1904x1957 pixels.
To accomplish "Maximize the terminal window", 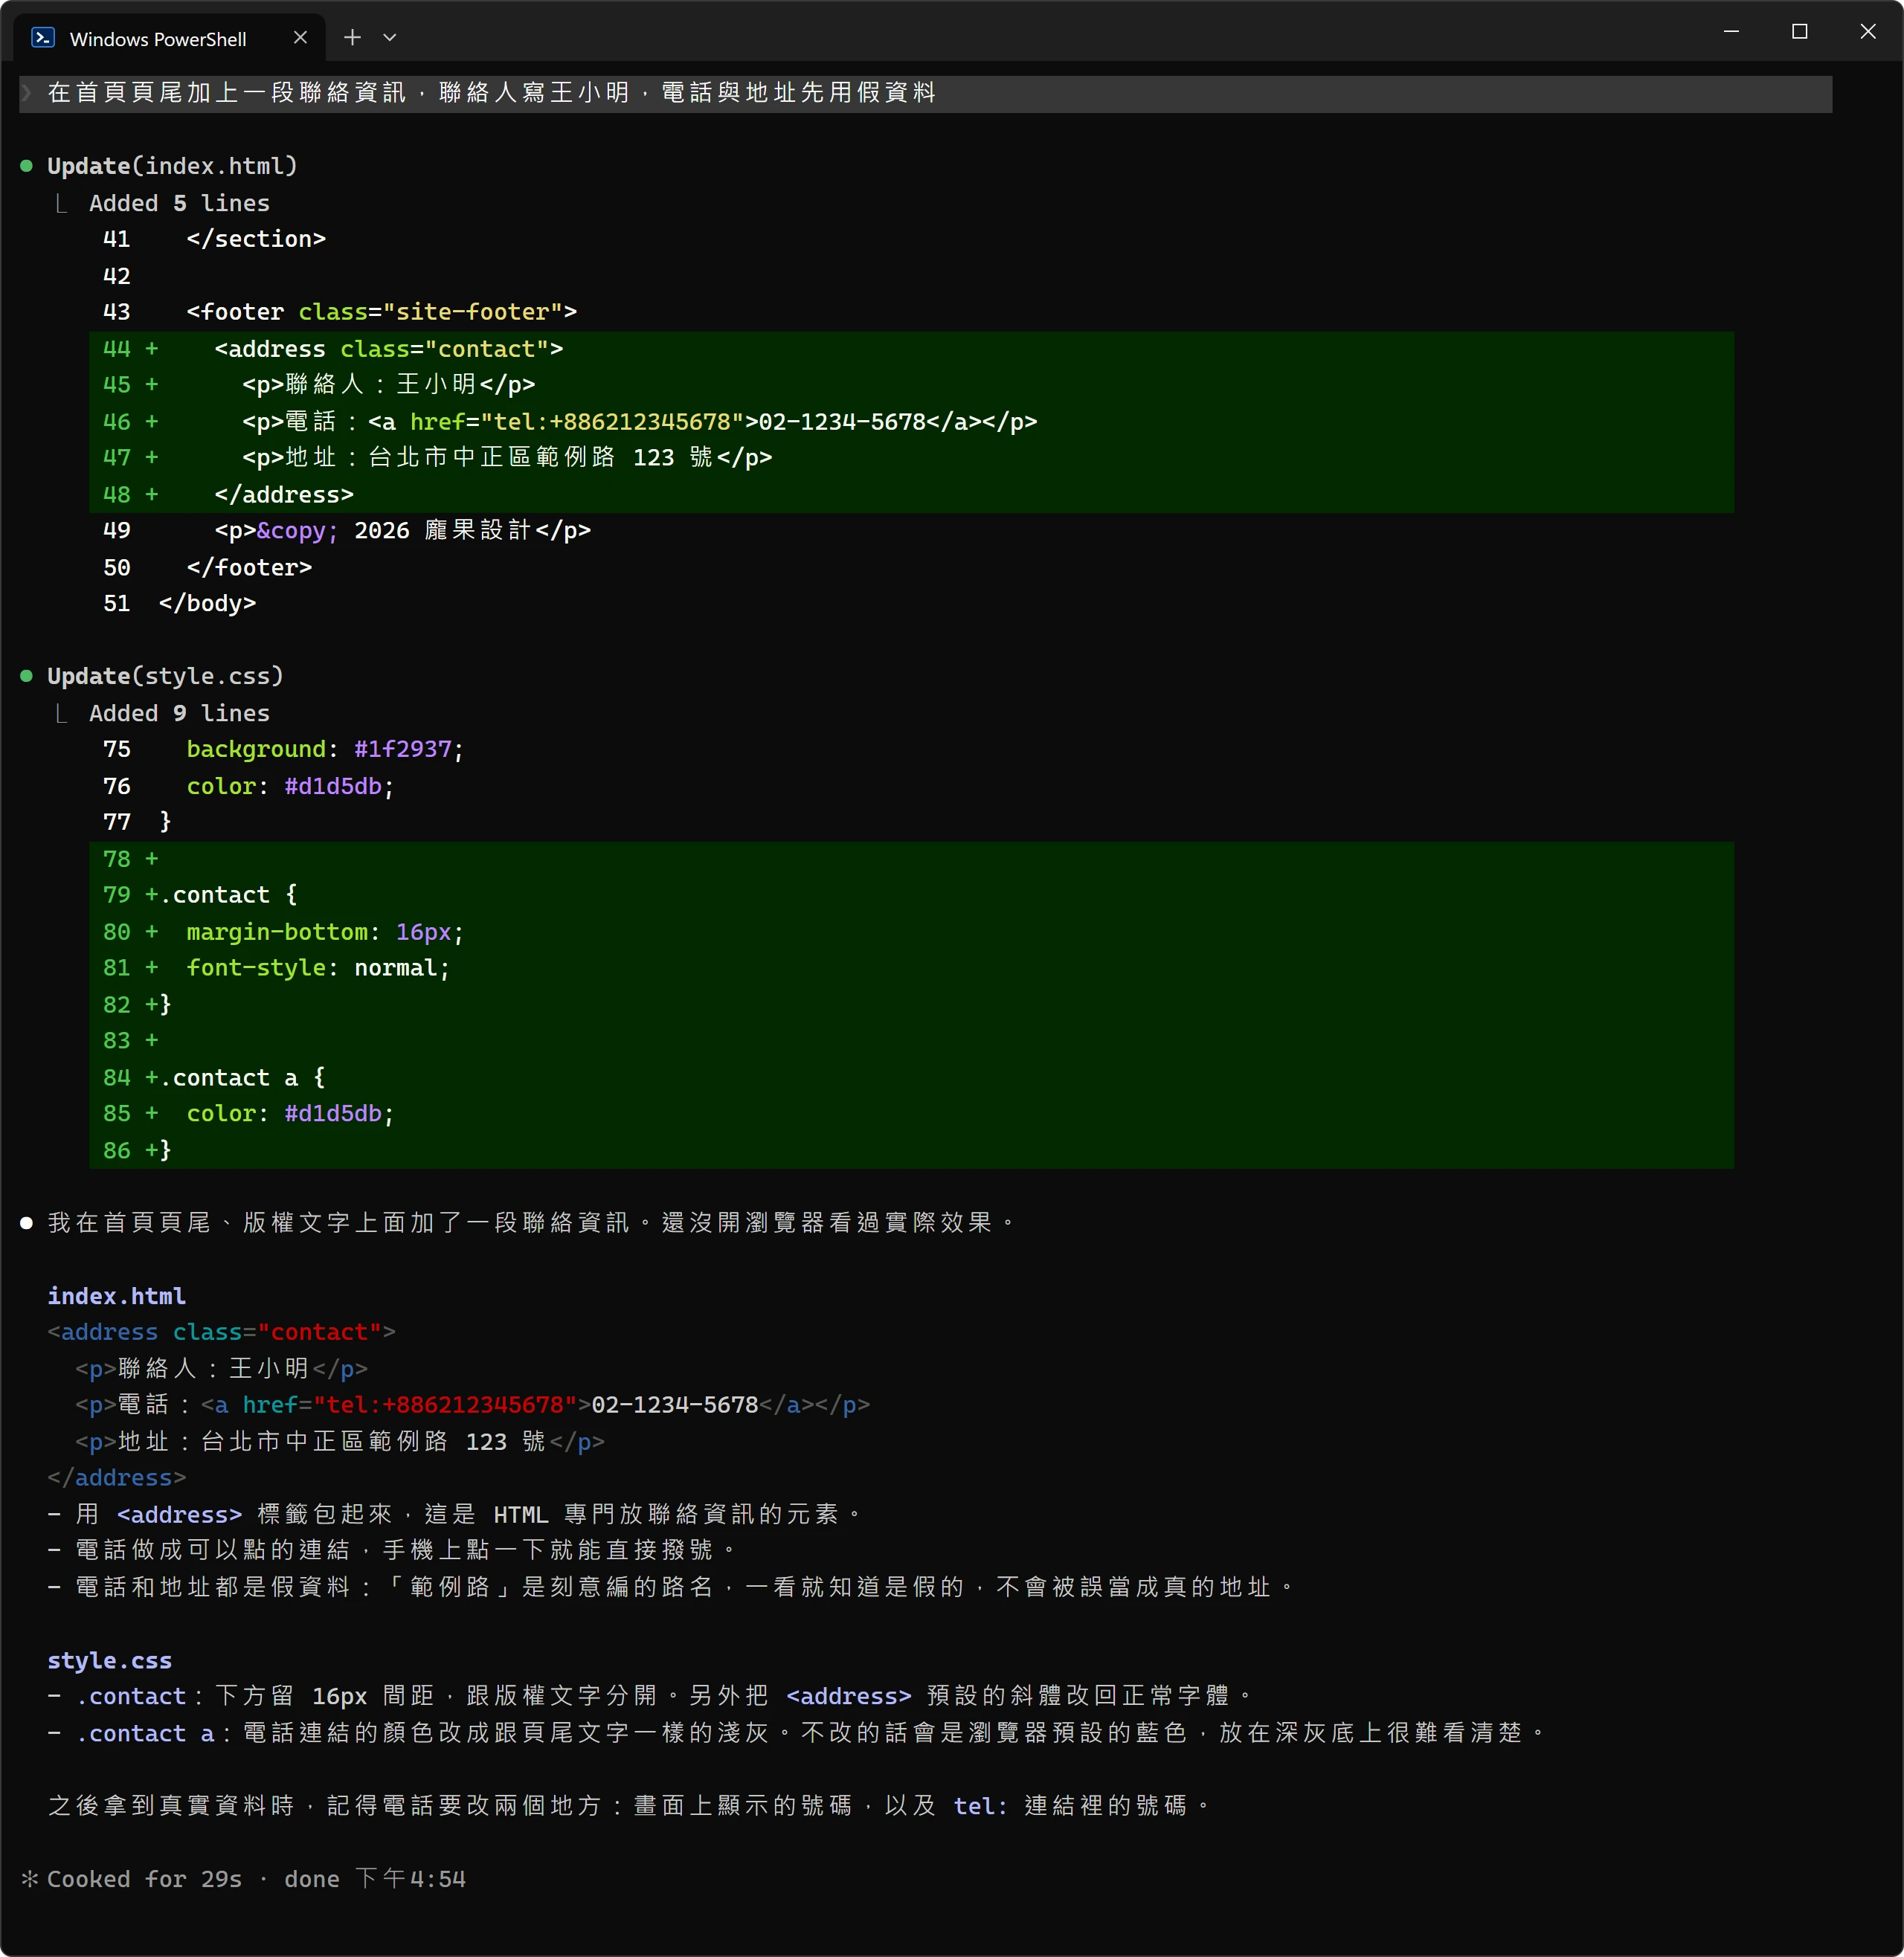I will 1800,32.
